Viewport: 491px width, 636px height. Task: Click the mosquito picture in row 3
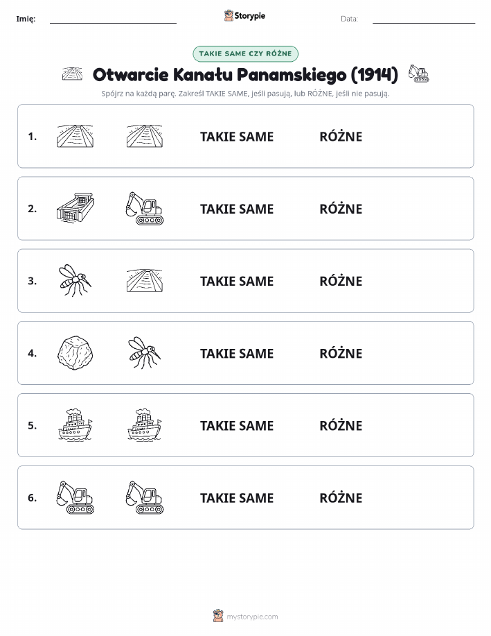click(x=75, y=280)
